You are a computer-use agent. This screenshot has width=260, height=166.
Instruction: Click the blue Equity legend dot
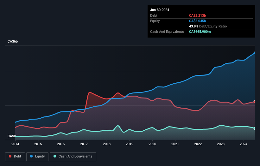point(31,156)
